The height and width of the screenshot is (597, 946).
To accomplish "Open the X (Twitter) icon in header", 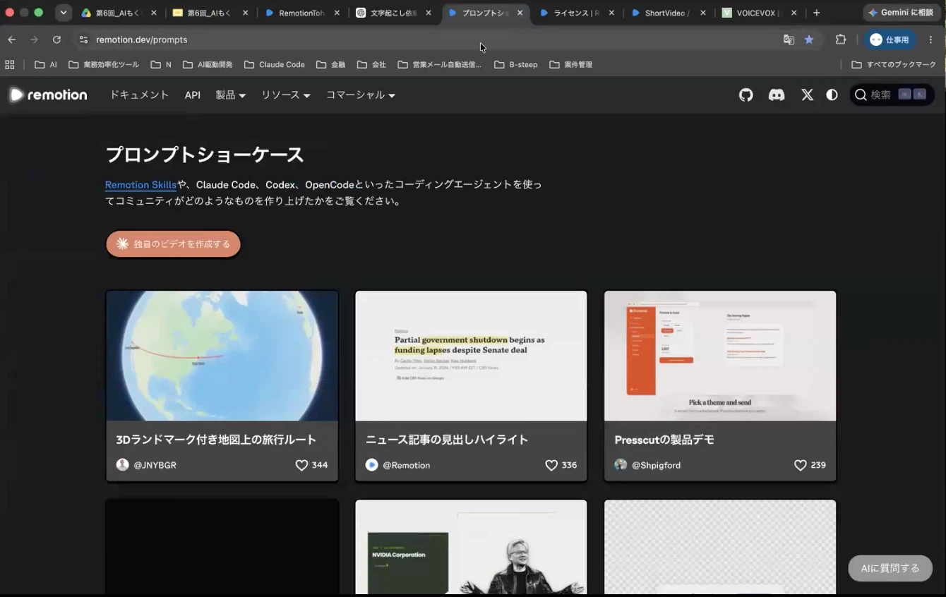I will pos(807,95).
